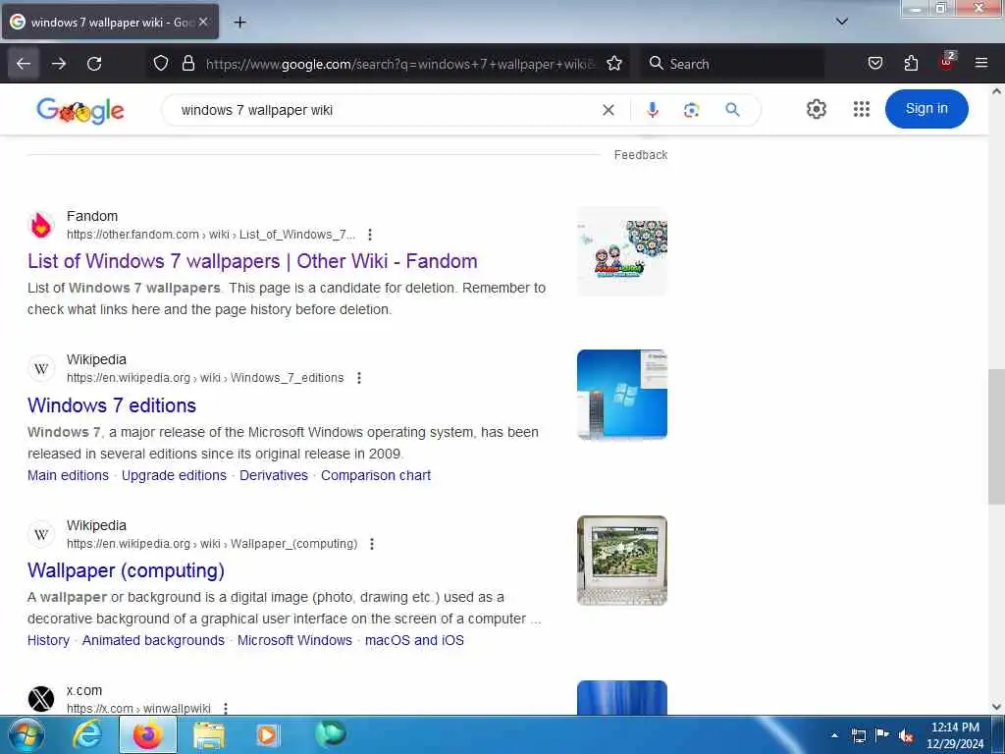Click the Windows 7 editions thumbnail
The width and height of the screenshot is (1005, 754).
[x=621, y=395]
